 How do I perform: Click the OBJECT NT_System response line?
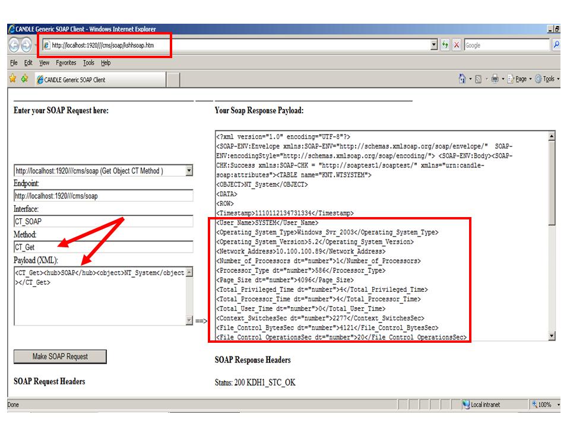[x=262, y=184]
